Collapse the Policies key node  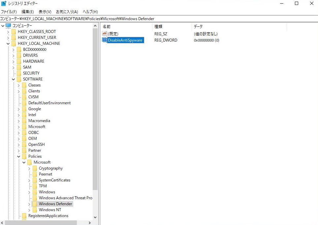point(19,156)
